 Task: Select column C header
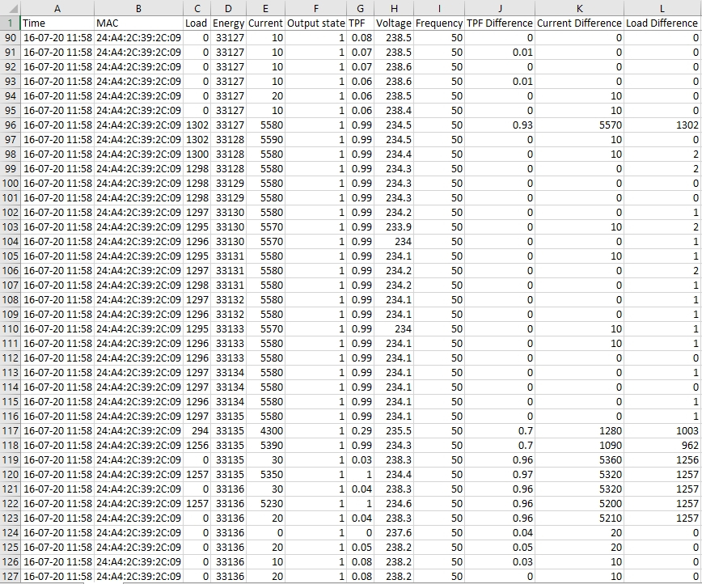197,8
